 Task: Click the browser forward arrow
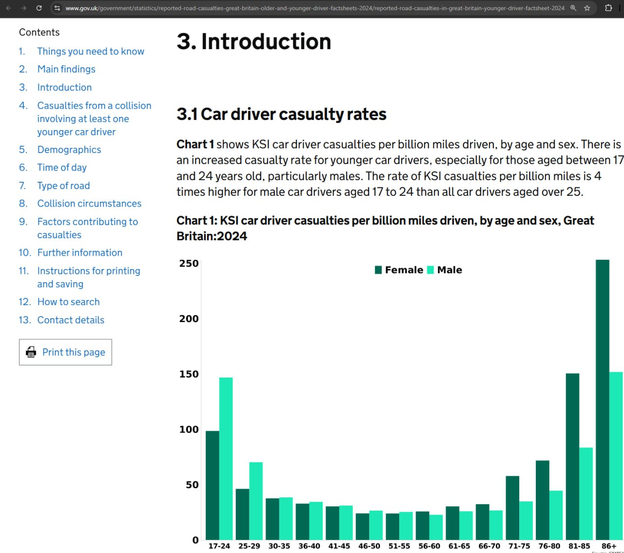(x=23, y=8)
